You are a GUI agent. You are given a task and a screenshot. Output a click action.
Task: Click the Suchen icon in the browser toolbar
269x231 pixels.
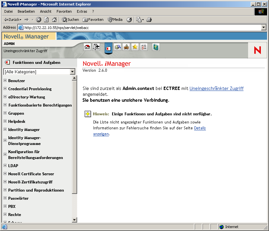70,19
